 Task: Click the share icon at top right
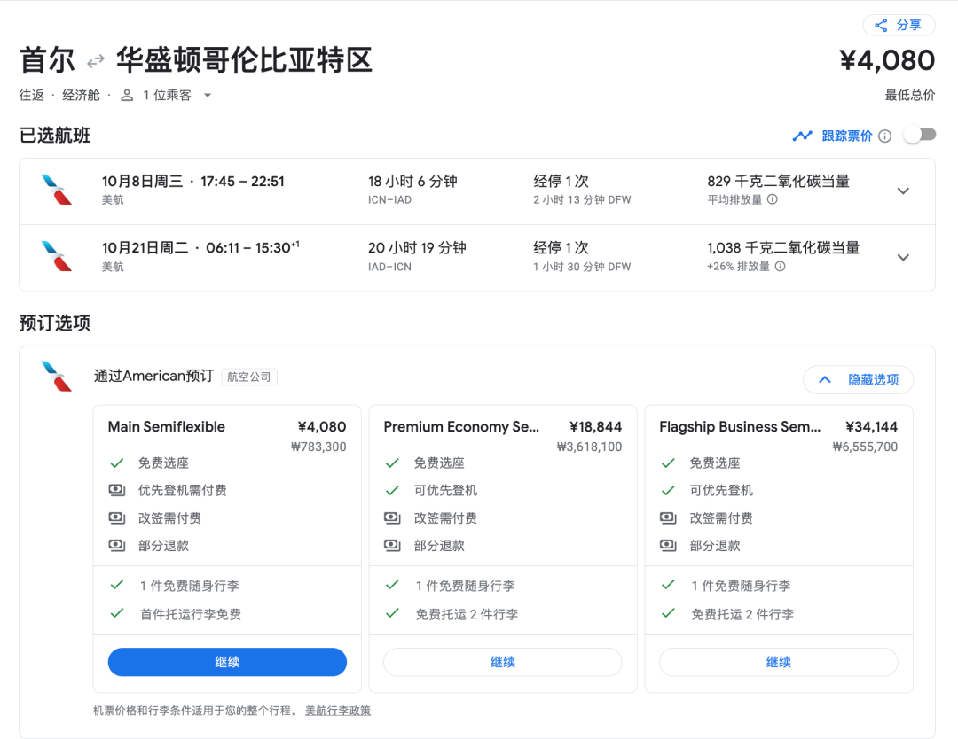[881, 25]
